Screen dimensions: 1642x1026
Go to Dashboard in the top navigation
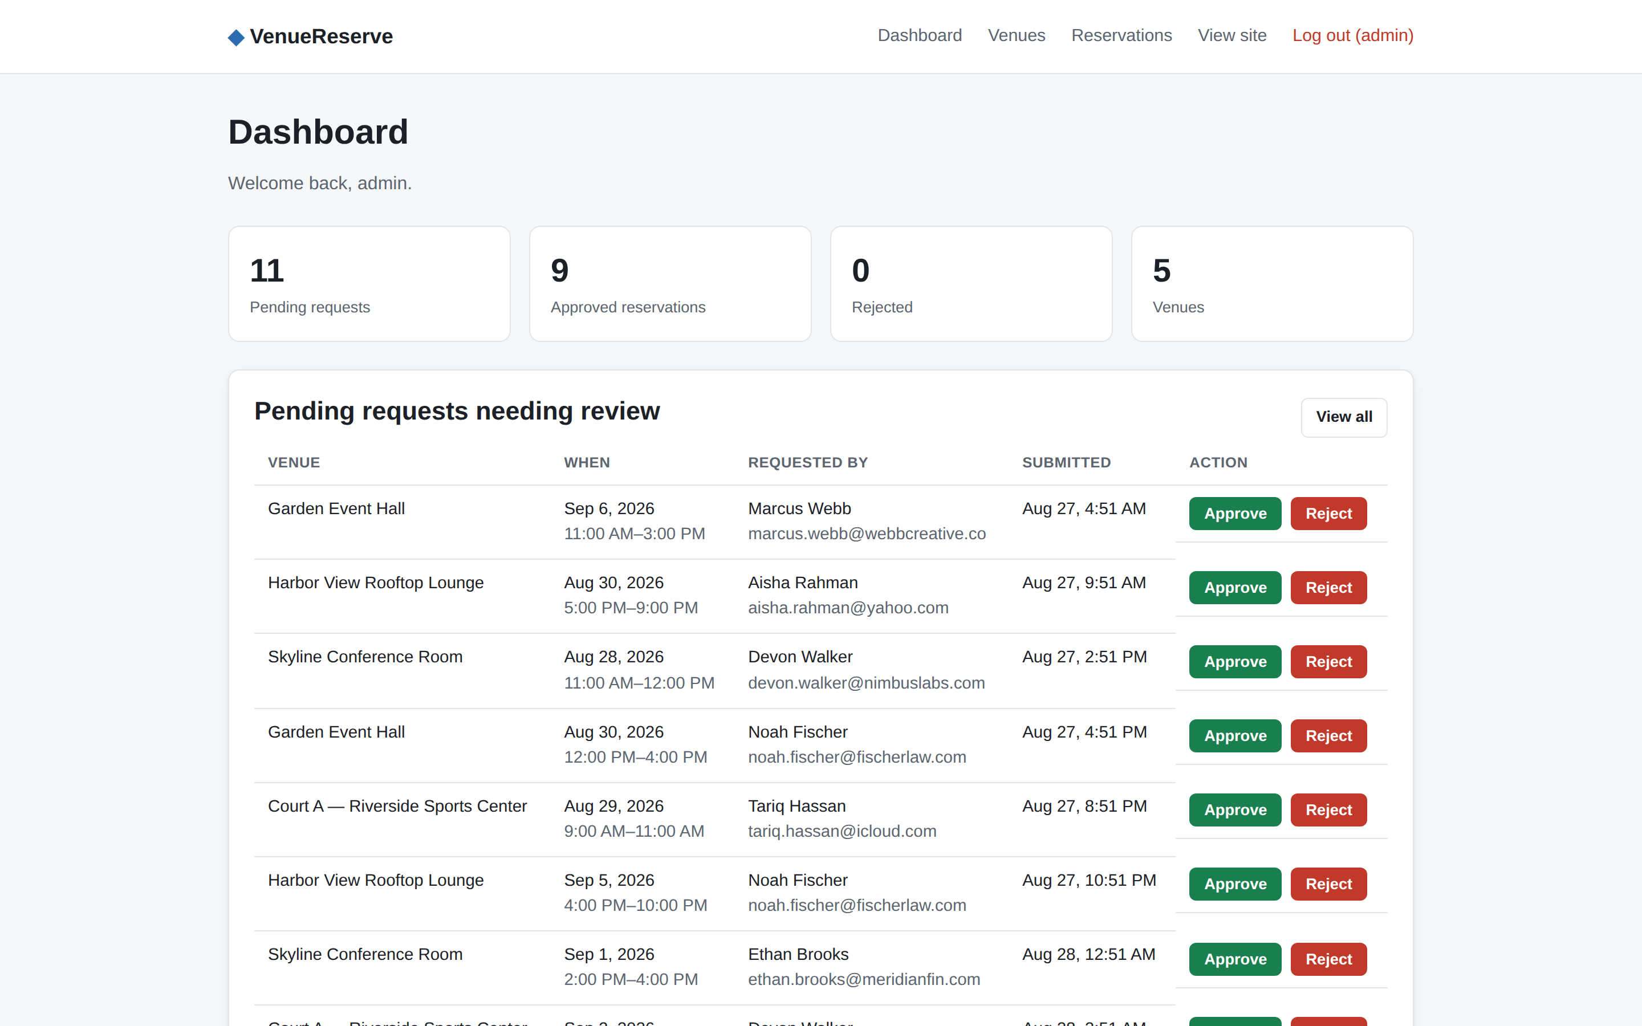point(920,35)
